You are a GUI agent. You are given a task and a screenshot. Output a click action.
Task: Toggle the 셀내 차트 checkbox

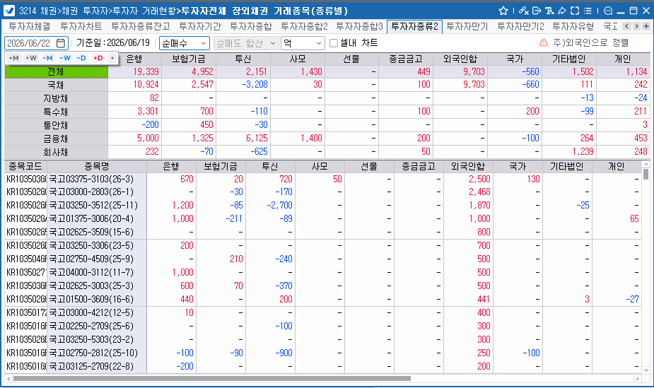pyautogui.click(x=333, y=43)
